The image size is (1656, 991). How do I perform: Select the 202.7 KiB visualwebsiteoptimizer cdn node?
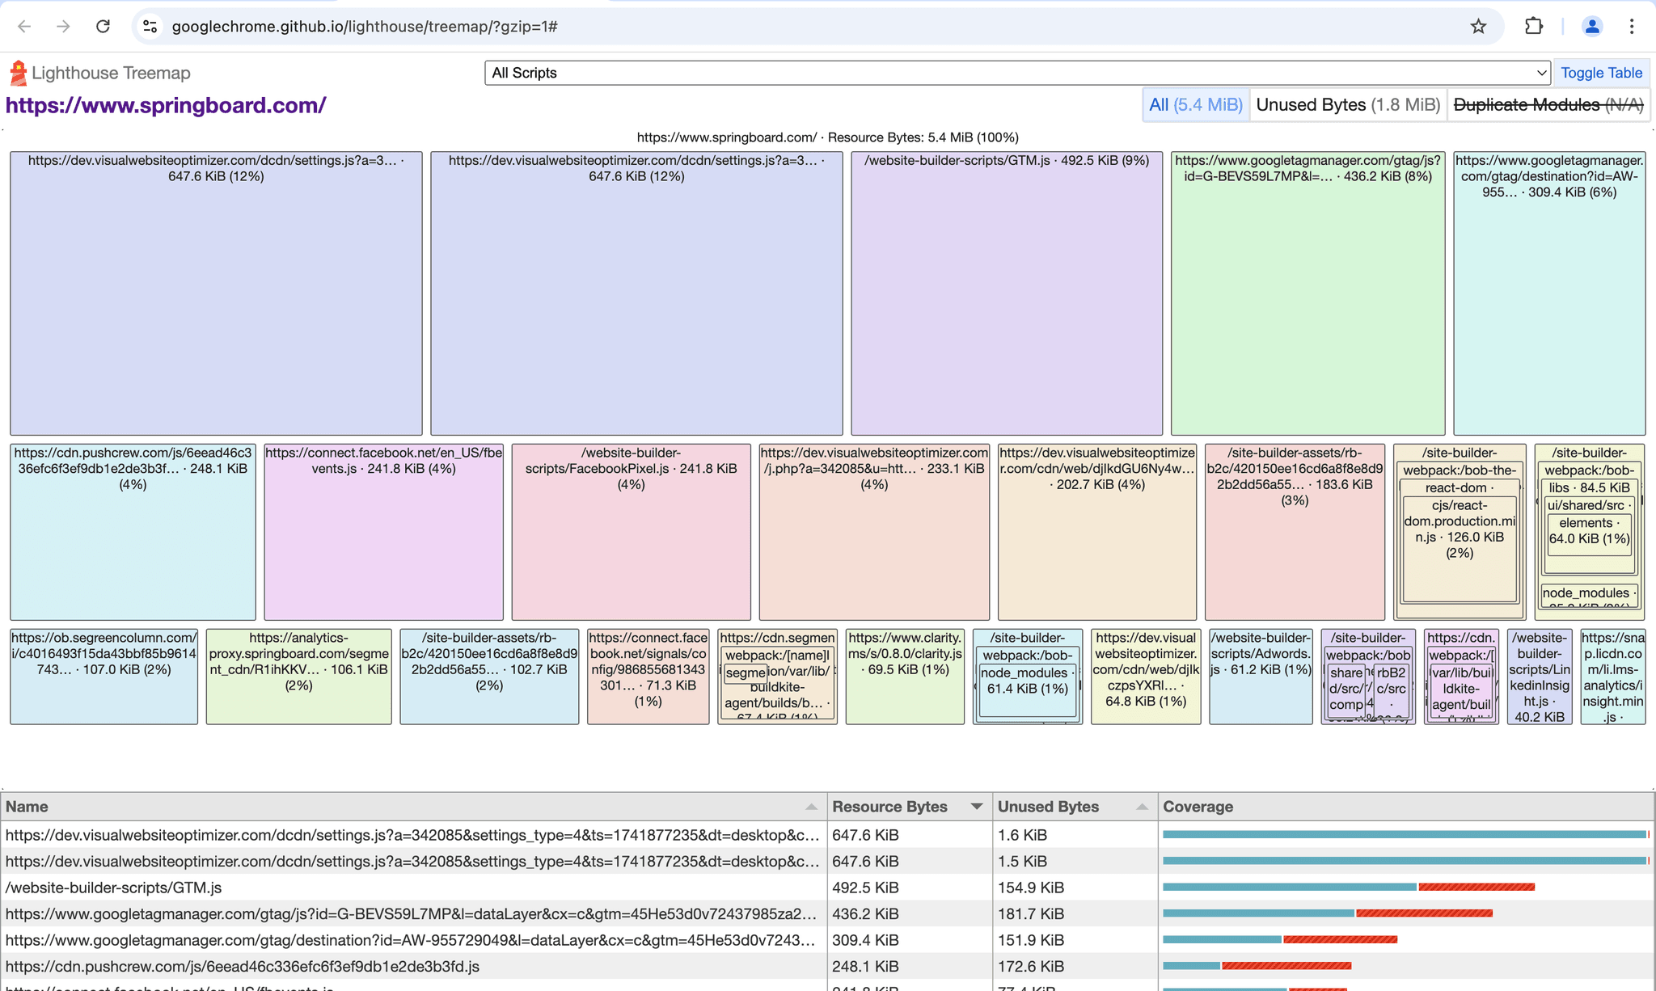tap(1097, 532)
